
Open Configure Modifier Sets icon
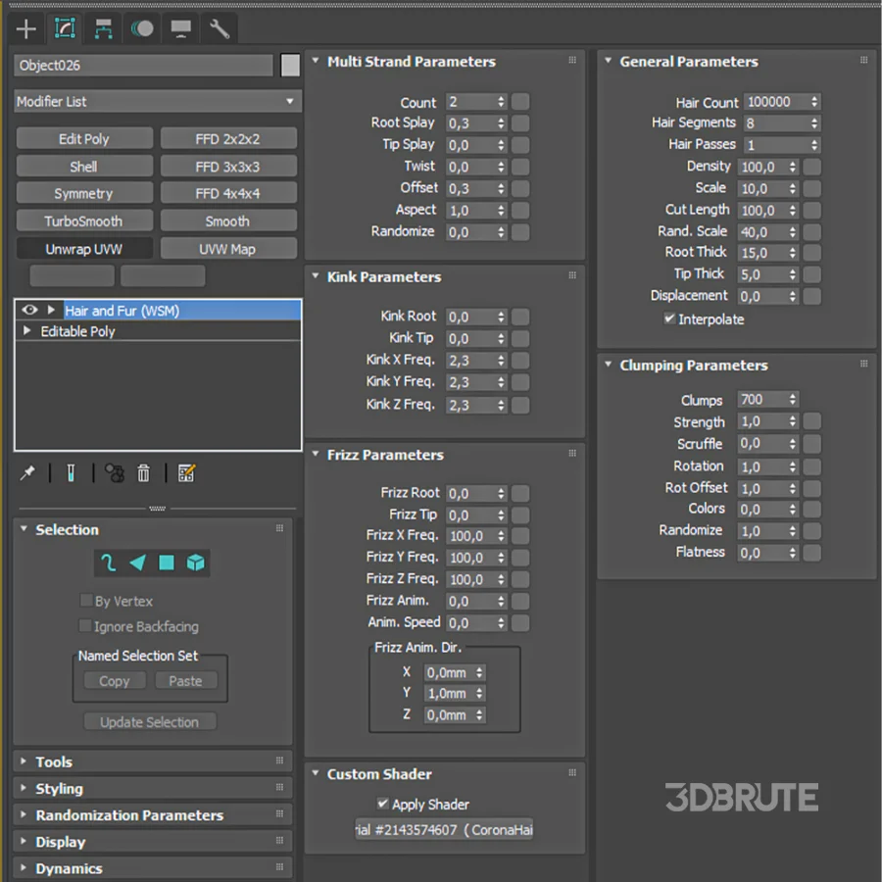point(187,473)
